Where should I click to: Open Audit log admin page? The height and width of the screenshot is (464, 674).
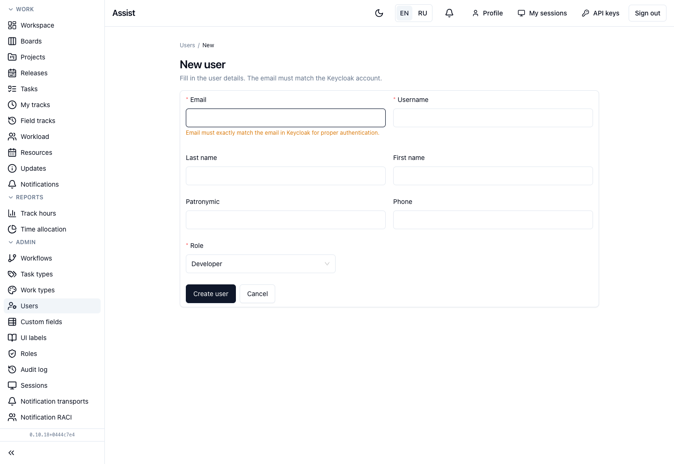pos(52,370)
